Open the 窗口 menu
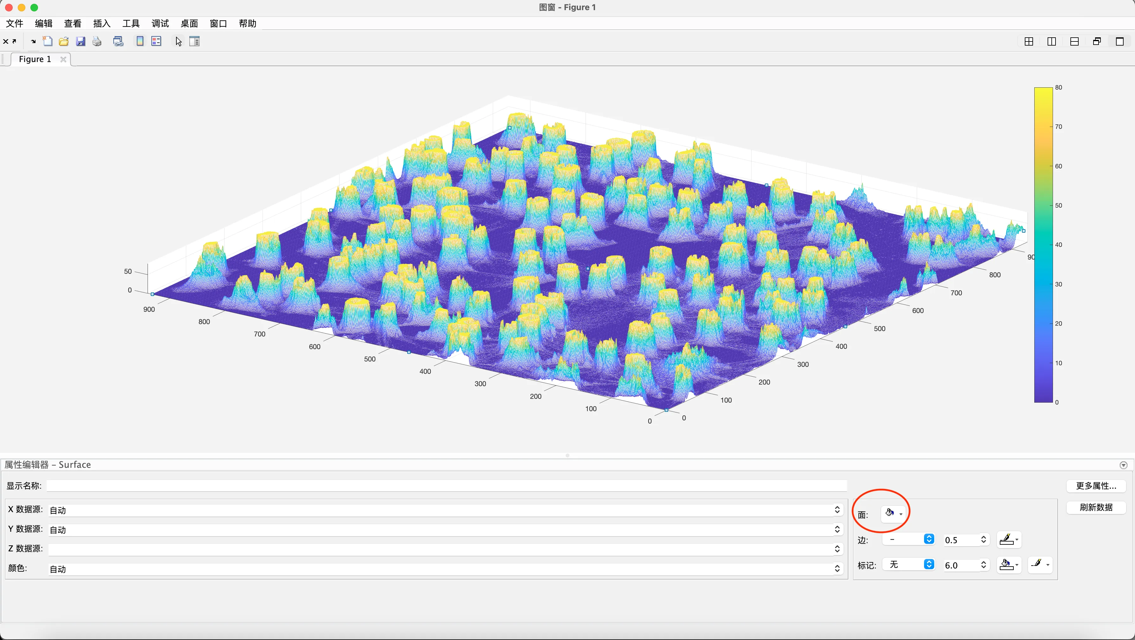The height and width of the screenshot is (640, 1135). pyautogui.click(x=219, y=23)
